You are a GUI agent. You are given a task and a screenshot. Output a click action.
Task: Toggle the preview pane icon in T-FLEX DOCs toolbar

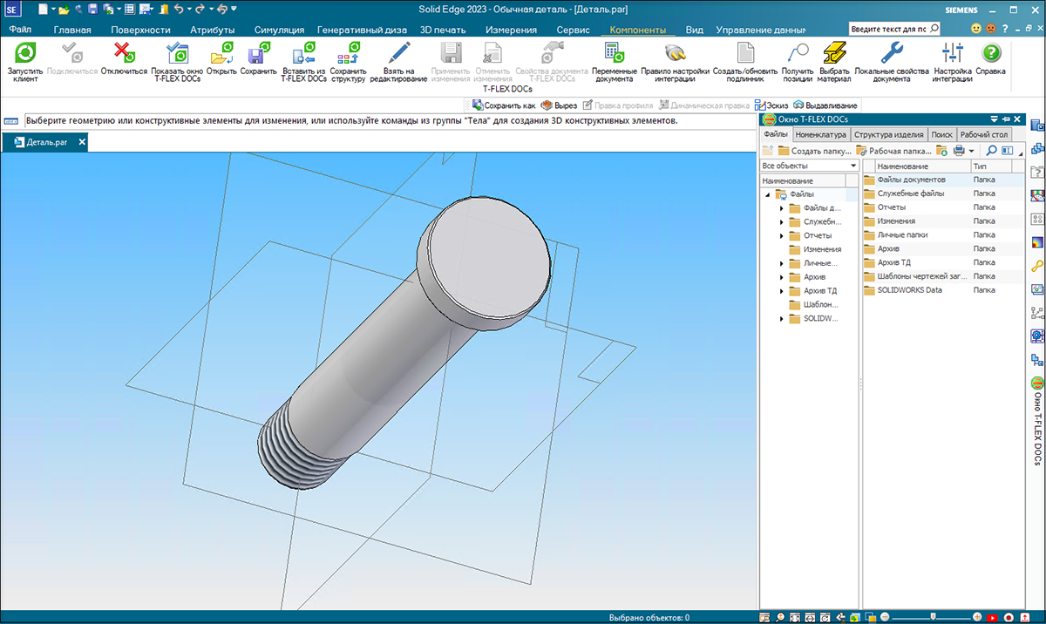(1009, 151)
